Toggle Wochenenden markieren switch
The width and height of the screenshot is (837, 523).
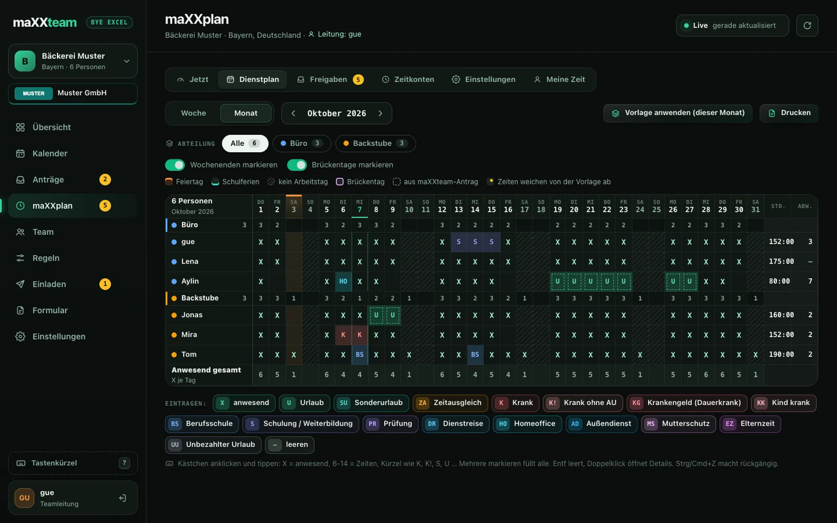[175, 165]
